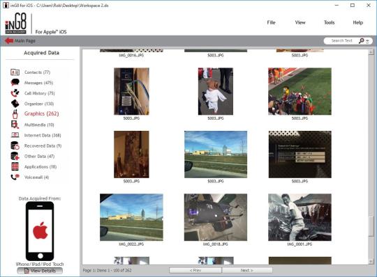Select the Voicemail (4) category
The width and height of the screenshot is (377, 277).
(36, 177)
